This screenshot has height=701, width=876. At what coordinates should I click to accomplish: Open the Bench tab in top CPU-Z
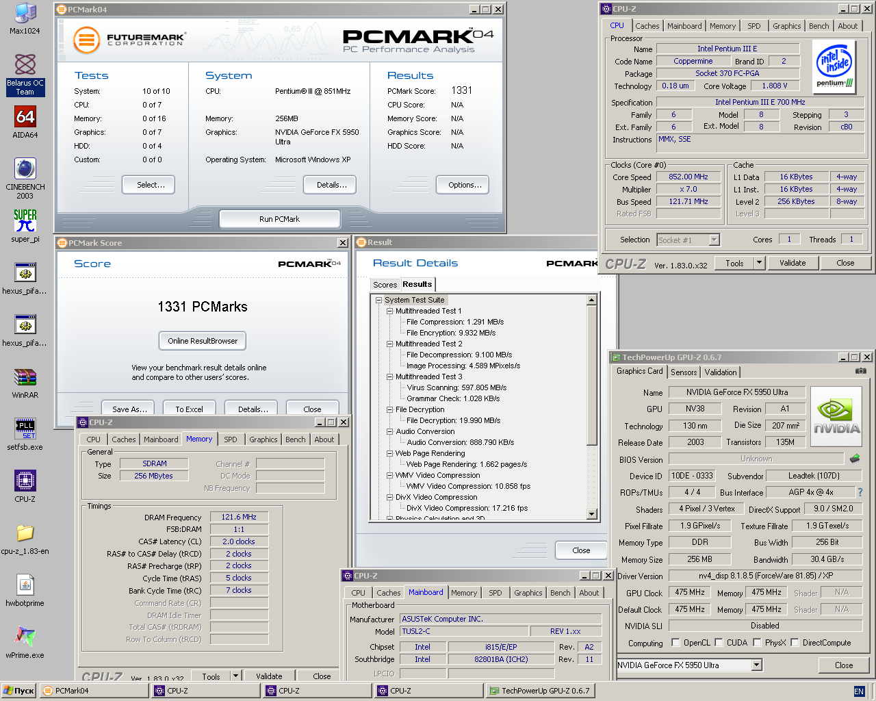[x=819, y=26]
